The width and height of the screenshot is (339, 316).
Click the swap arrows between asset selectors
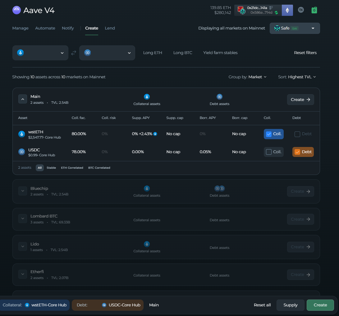pos(74,53)
